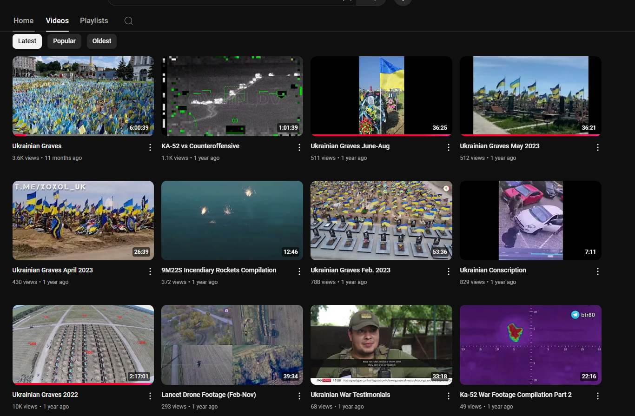
Task: Select the Videos tab
Action: point(57,21)
